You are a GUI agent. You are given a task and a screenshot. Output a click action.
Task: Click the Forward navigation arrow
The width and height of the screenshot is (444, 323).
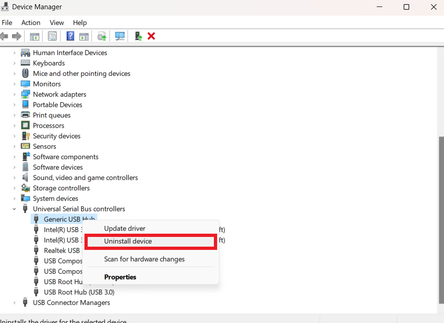click(17, 36)
